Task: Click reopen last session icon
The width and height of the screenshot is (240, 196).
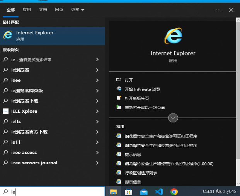Action: (x=119, y=107)
